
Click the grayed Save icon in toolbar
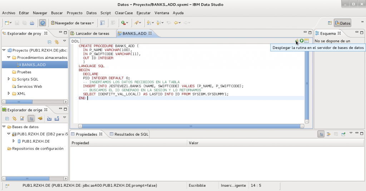(17, 23)
